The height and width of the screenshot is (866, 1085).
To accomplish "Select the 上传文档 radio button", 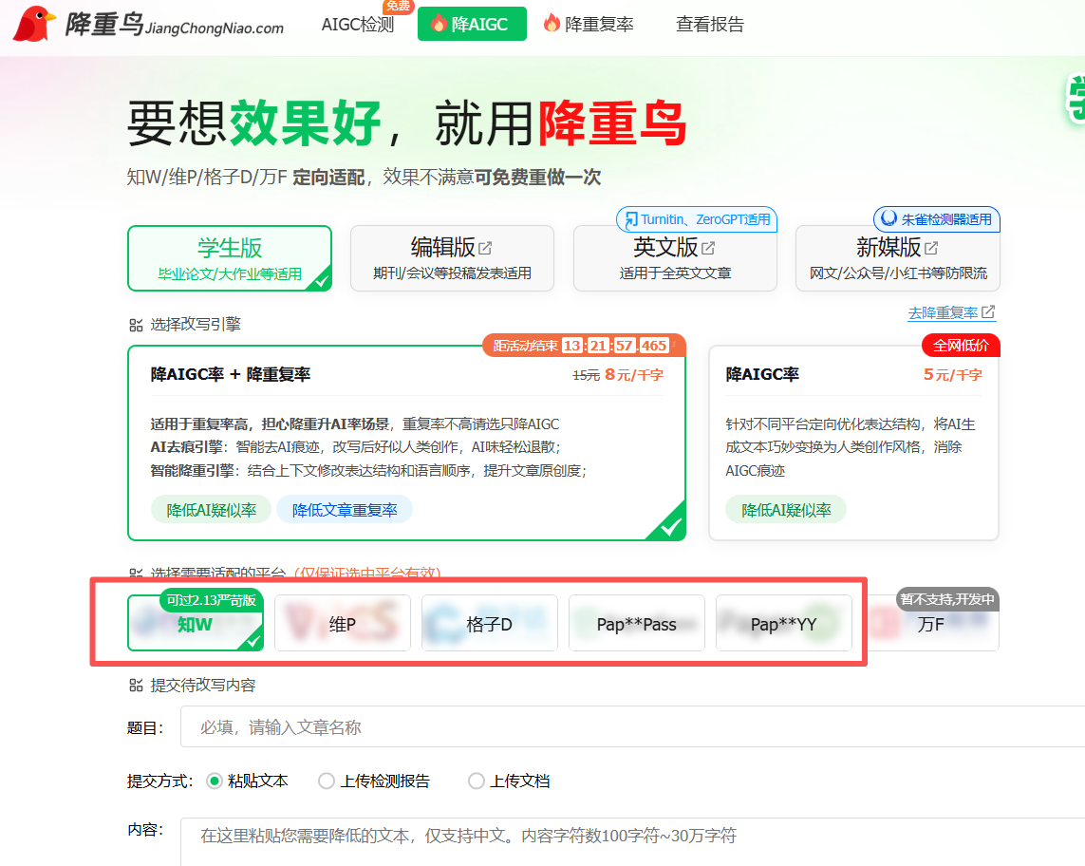I will pyautogui.click(x=477, y=781).
